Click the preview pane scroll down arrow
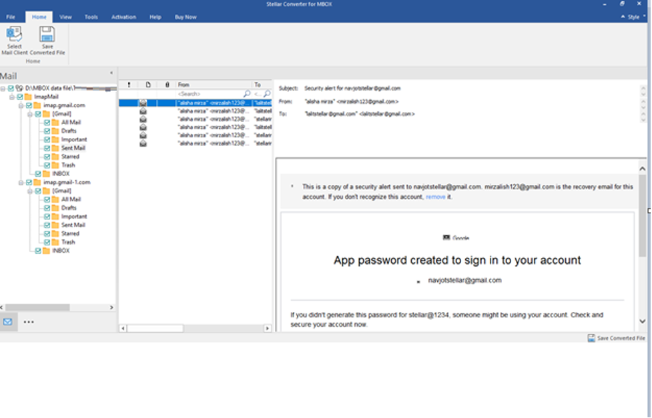Viewport: 652px width, 418px height. point(643,321)
